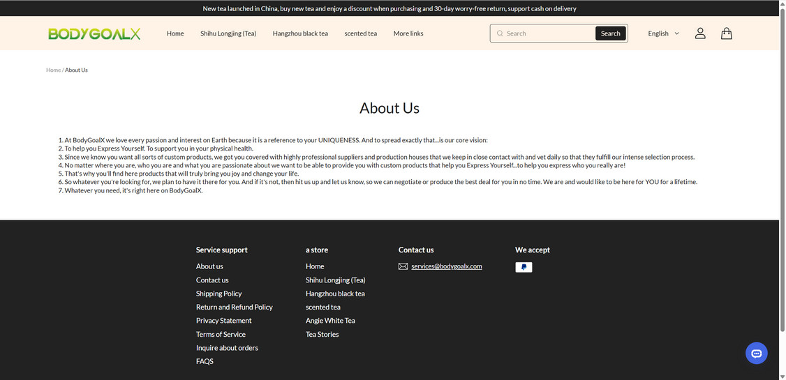Open Shihu Longjing (Tea) in top navigation
786x380 pixels.
pyautogui.click(x=228, y=33)
